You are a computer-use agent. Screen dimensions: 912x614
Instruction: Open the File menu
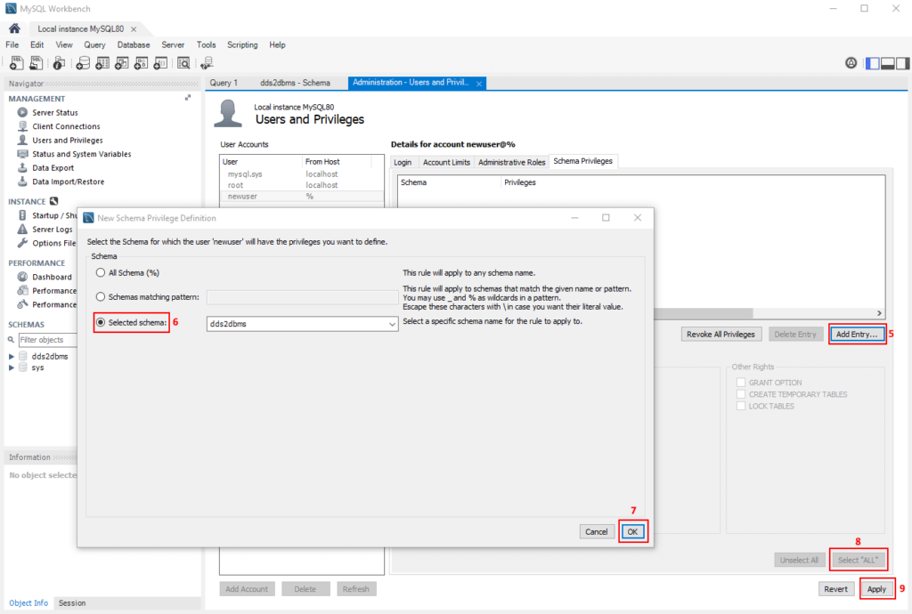point(12,44)
